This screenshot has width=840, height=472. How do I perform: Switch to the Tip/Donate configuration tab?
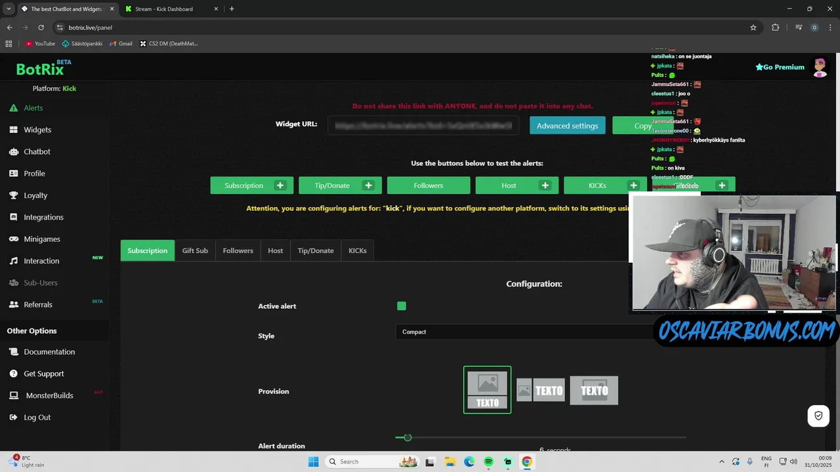coord(316,250)
